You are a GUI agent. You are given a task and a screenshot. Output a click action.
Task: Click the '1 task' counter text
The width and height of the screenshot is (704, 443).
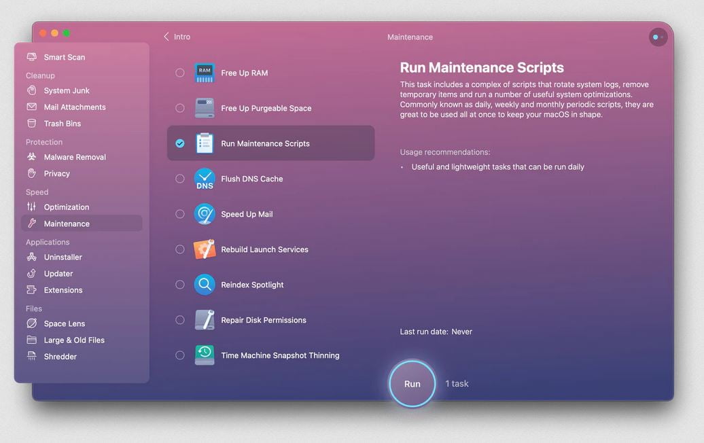pyautogui.click(x=457, y=384)
